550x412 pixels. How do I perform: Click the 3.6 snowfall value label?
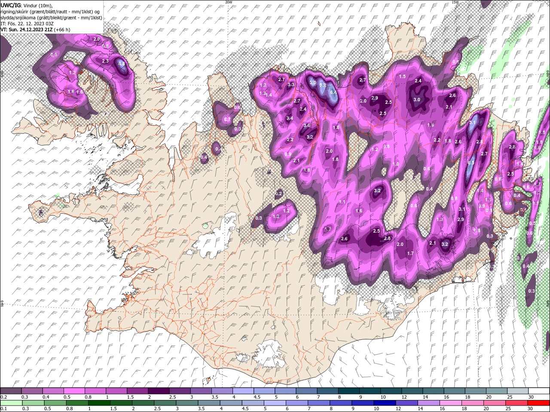307,125
